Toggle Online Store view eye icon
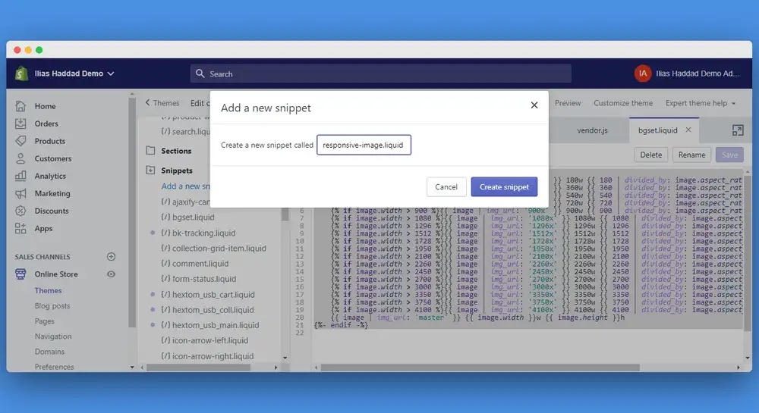The width and height of the screenshot is (759, 413). click(x=112, y=274)
